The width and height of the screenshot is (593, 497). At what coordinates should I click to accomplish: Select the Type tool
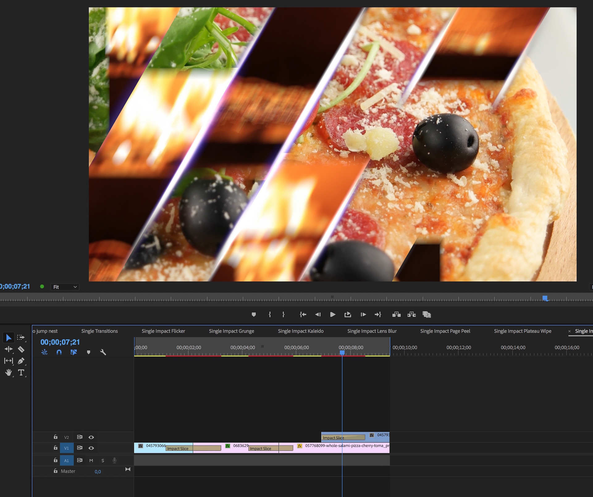point(21,373)
